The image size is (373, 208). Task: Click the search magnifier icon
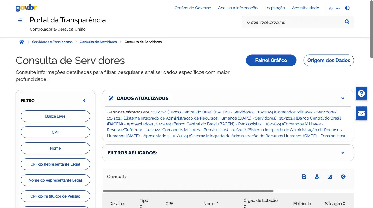point(347,22)
